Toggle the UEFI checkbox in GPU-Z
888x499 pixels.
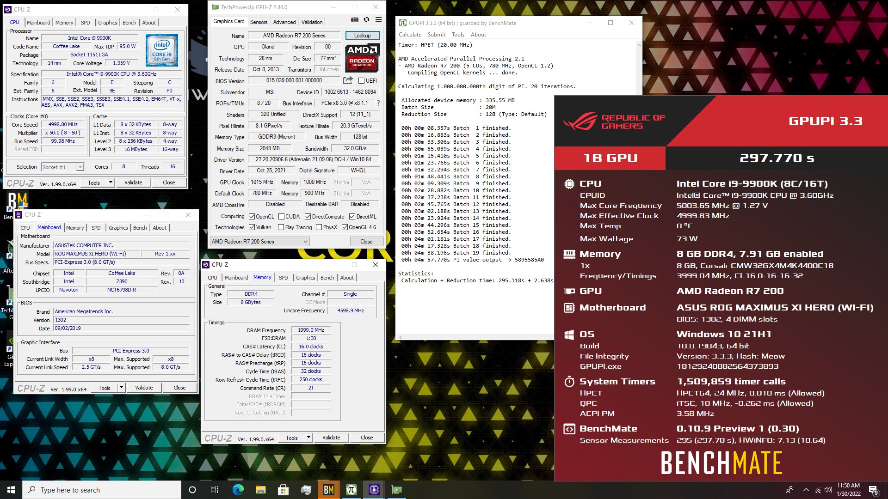click(361, 80)
